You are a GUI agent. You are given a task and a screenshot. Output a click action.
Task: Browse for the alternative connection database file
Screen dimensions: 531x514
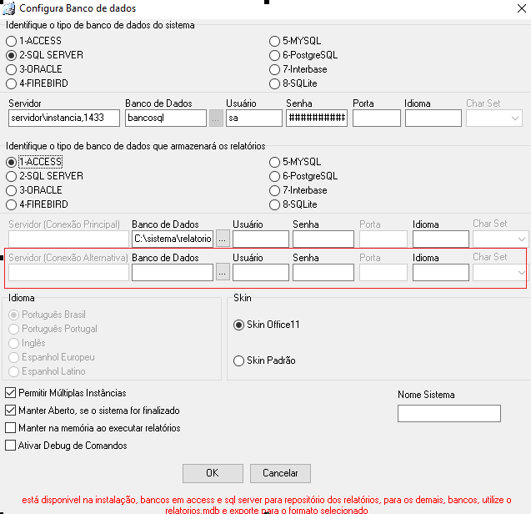pos(223,272)
